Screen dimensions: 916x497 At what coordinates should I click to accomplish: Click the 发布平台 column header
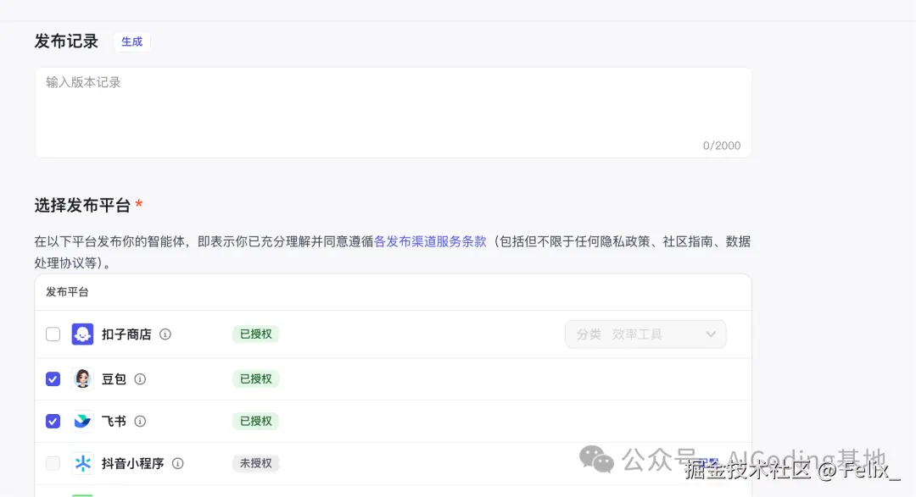click(67, 292)
